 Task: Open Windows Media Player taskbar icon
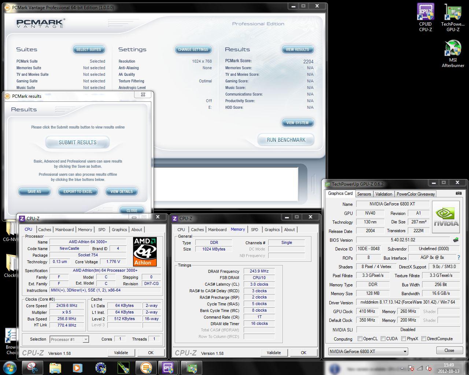point(78,367)
